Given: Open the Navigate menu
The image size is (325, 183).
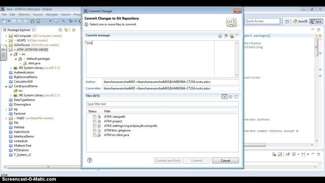Looking at the screenshot, I should (x=52, y=14).
